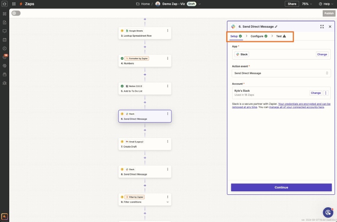
Task: Open the apps grid menu
Action: click(14, 4)
